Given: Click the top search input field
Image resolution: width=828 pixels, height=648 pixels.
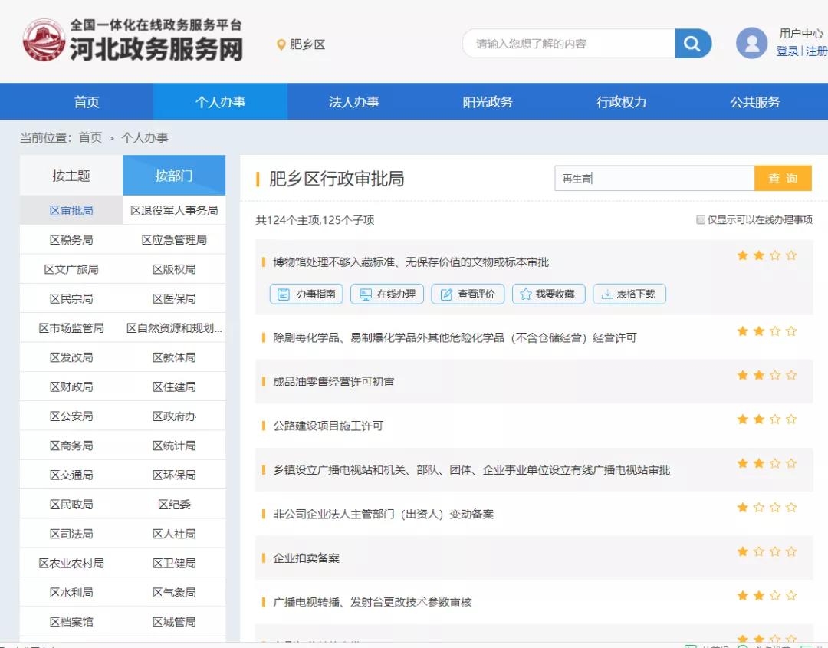Looking at the screenshot, I should point(569,44).
